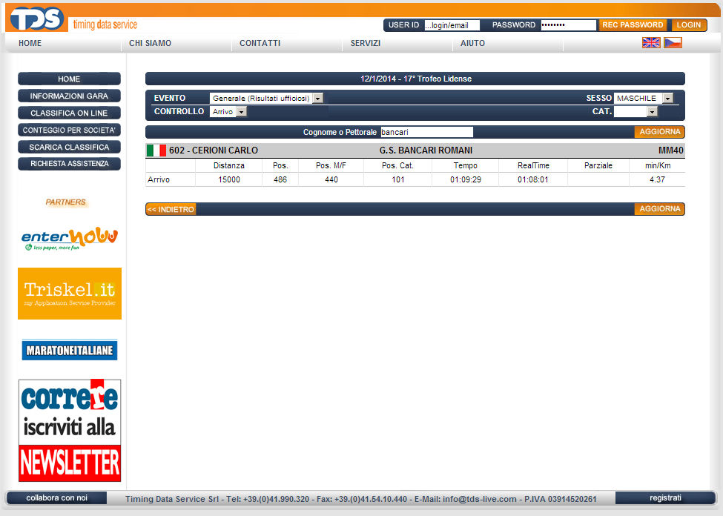Open the Chi Siamo menu item
Screen dimensions: 723x516
tap(150, 43)
